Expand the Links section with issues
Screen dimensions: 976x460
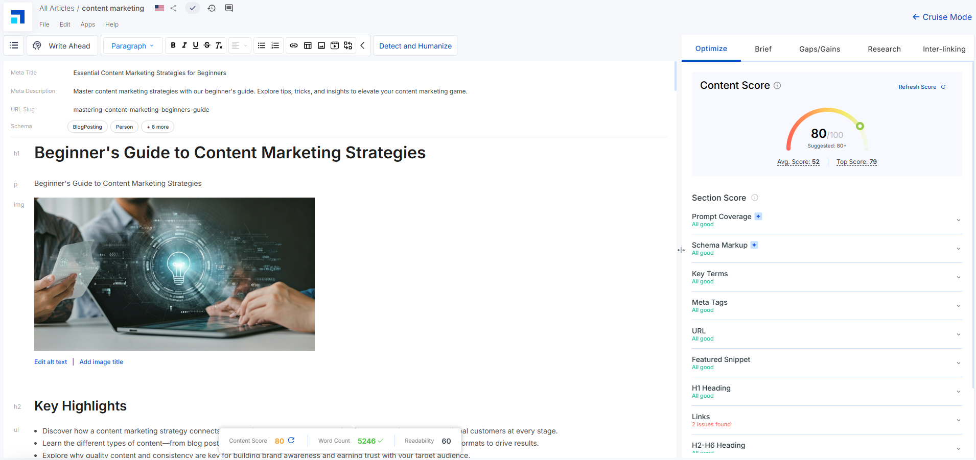826,420
